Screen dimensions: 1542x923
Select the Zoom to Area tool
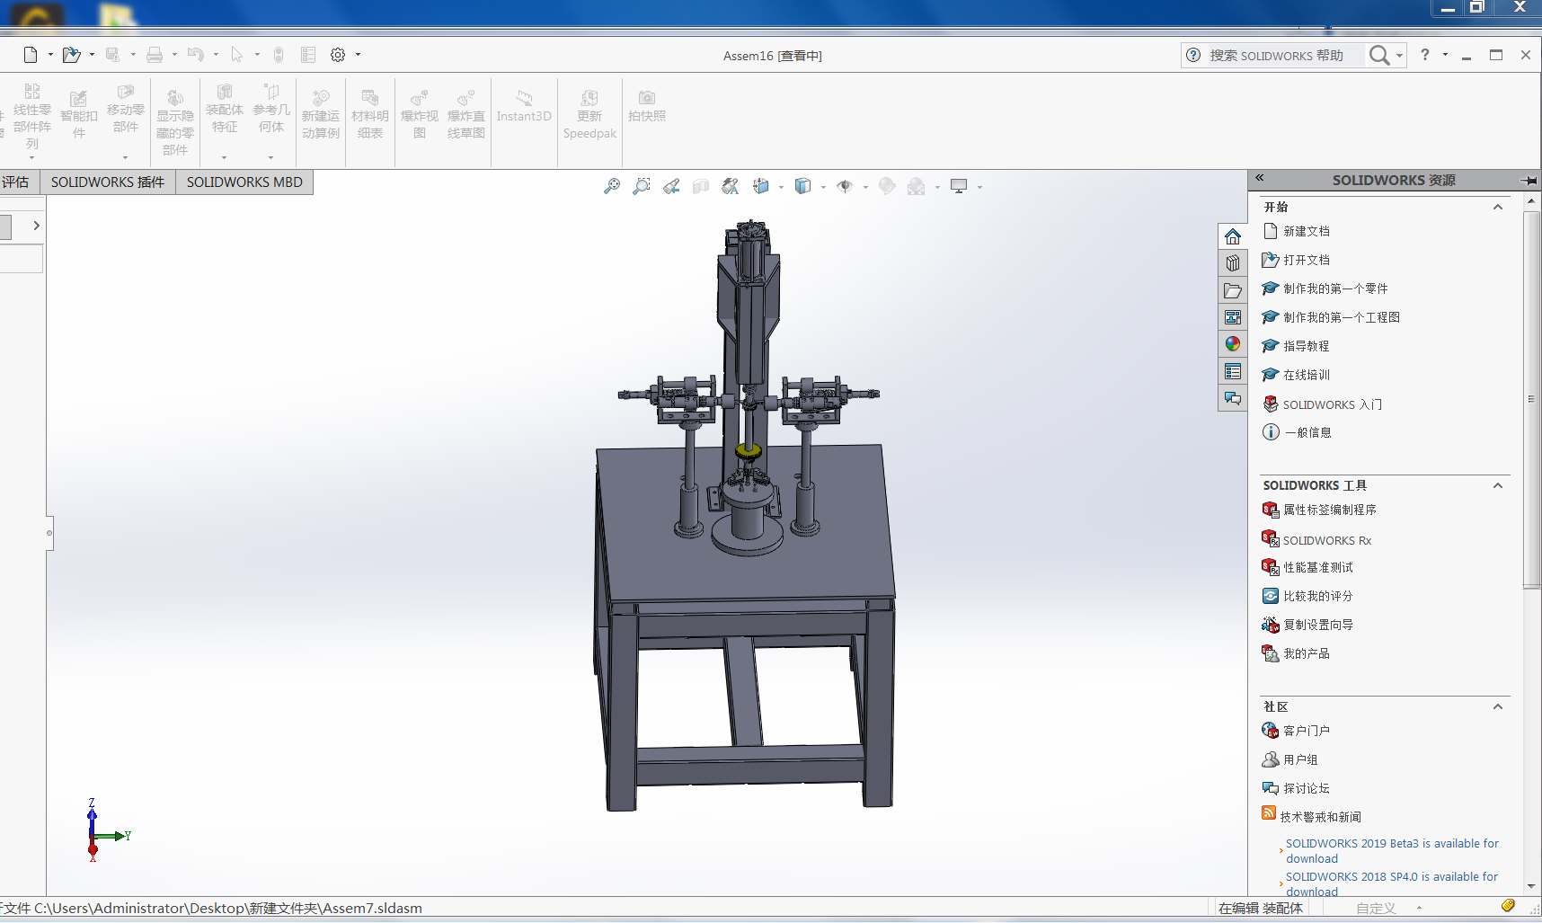pos(642,186)
